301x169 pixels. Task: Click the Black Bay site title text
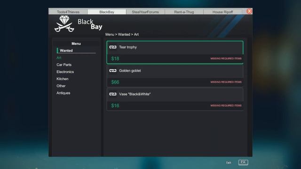[x=90, y=24]
